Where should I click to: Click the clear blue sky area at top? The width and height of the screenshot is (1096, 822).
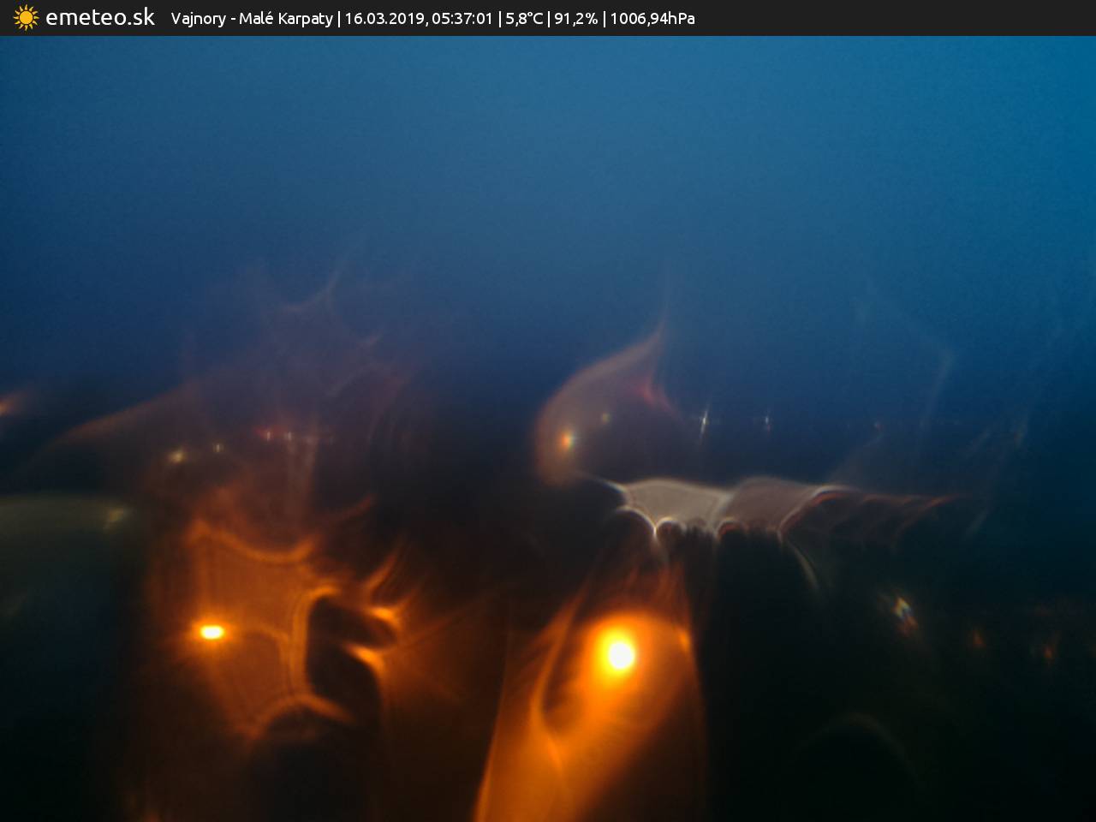(x=548, y=128)
